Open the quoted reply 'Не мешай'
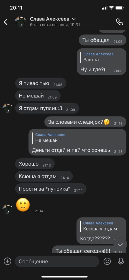 [50, 137]
